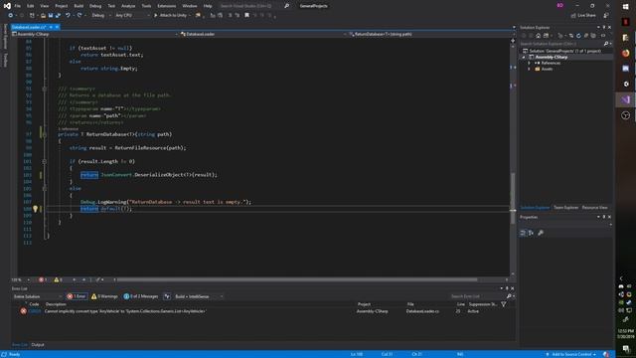Open the Project menu

(62, 6)
